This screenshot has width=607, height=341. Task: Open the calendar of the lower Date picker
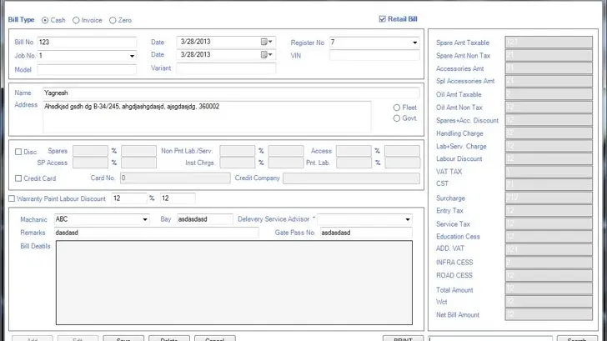[266, 54]
